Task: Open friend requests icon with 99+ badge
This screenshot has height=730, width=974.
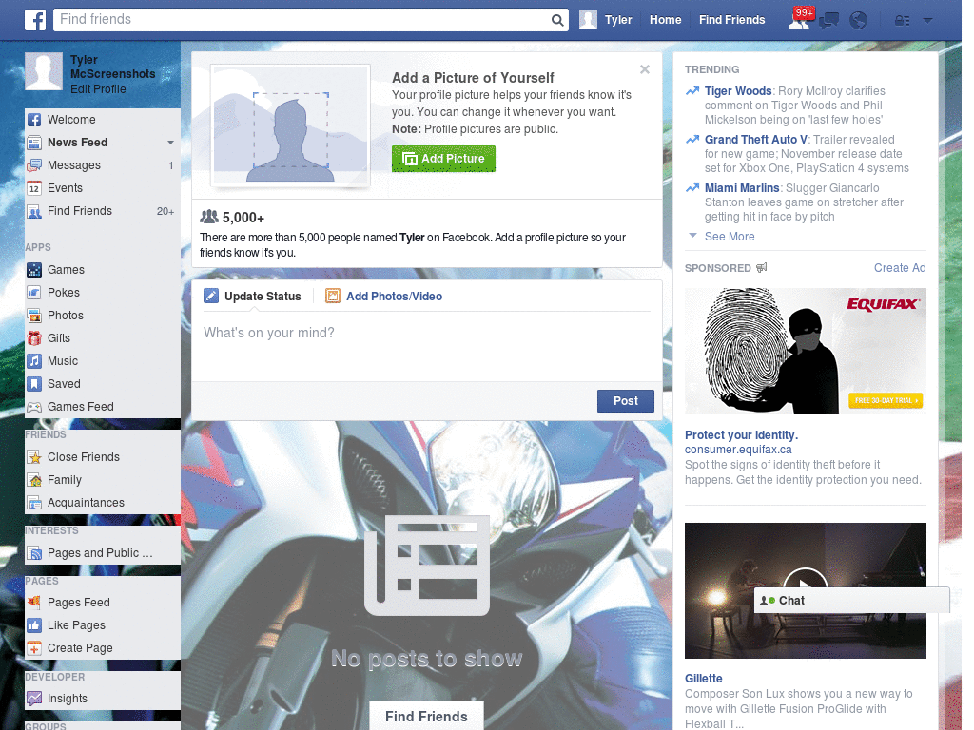Action: (x=799, y=19)
